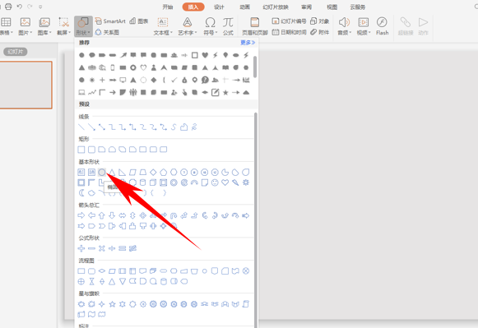The height and width of the screenshot is (328, 478).
Task: Click the 更多 link in shapes panel
Action: [248, 43]
